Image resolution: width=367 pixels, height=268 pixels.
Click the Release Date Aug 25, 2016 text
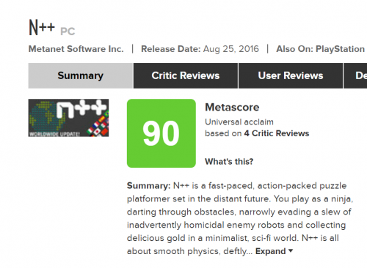[x=200, y=49]
